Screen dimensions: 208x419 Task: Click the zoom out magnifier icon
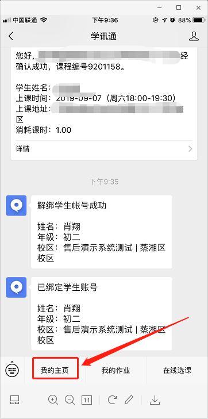pyautogui.click(x=70, y=400)
